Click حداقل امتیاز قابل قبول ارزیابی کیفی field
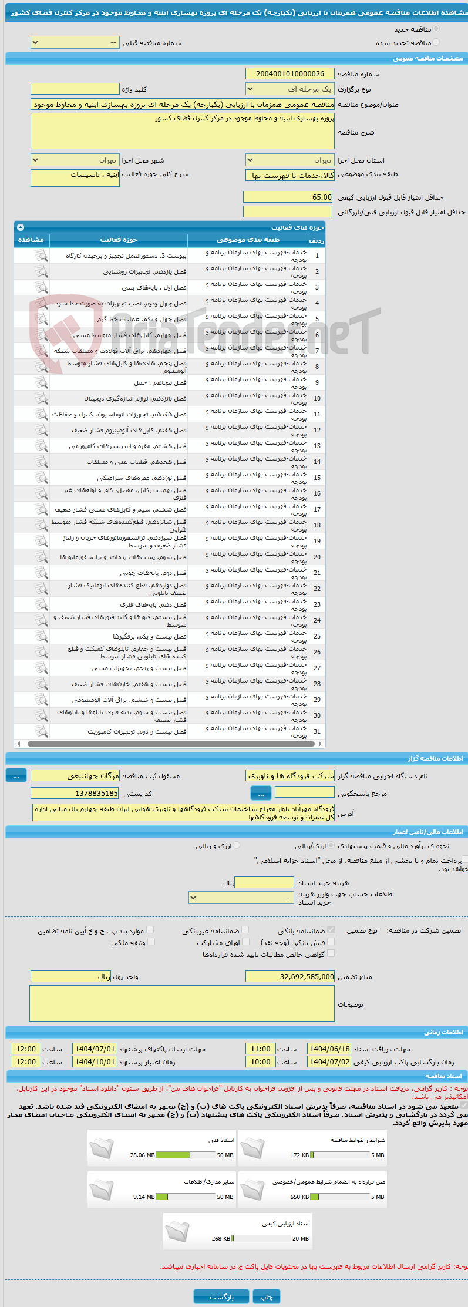 point(288,197)
